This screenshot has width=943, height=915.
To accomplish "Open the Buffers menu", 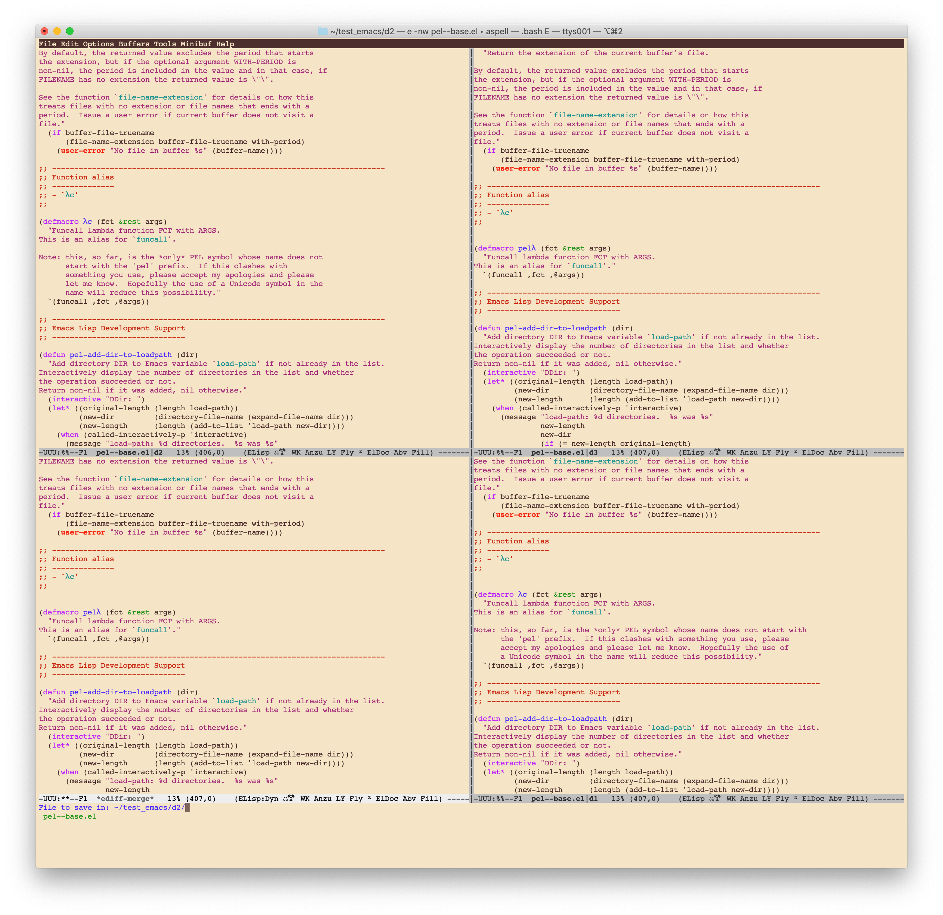I will [134, 44].
